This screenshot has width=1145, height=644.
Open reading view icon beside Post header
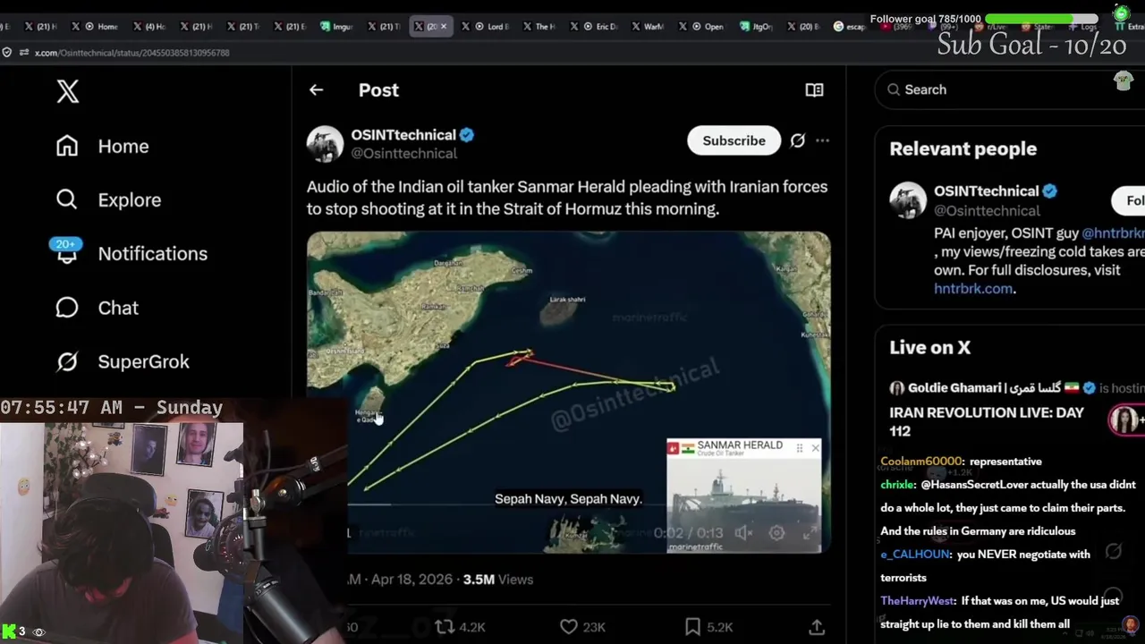pos(814,89)
